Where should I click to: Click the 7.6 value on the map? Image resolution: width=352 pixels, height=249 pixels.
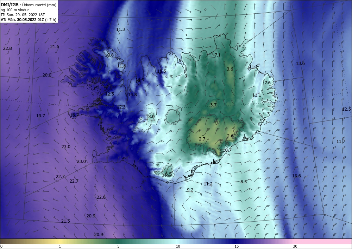[268, 83]
